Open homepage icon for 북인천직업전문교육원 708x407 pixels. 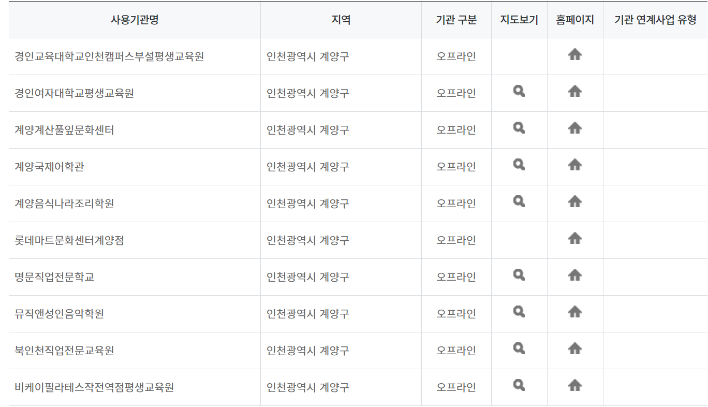click(x=575, y=348)
